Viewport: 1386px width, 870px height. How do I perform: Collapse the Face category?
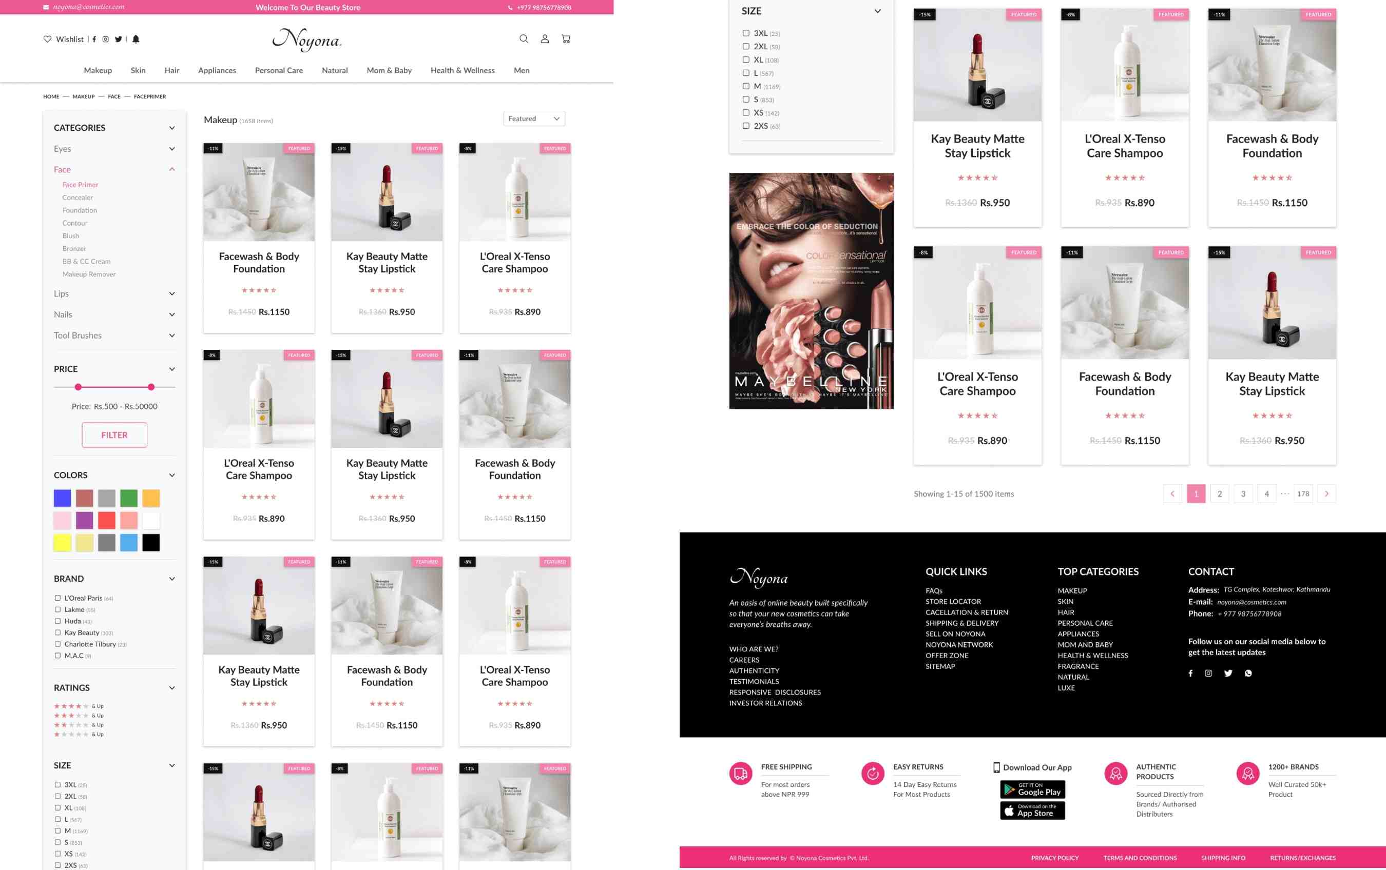pos(171,170)
